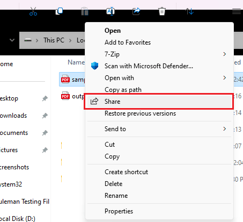Image resolution: width=243 pixels, height=222 pixels.
Task: Expand the 7-Zip submenu arrow
Action: (225, 54)
